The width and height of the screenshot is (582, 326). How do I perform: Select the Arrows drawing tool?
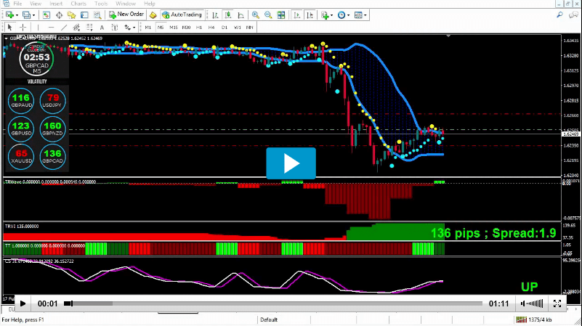(127, 27)
